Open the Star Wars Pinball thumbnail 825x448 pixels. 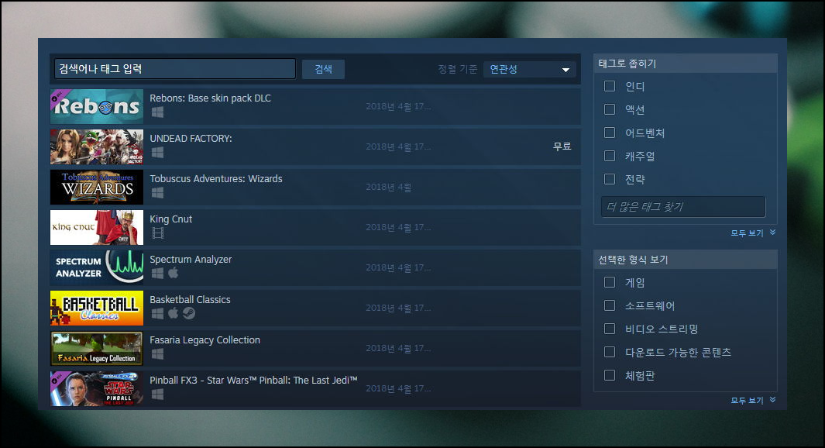point(97,388)
